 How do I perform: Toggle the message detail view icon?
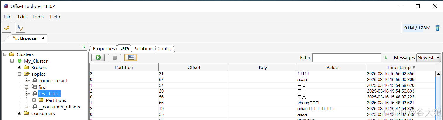coord(131,58)
